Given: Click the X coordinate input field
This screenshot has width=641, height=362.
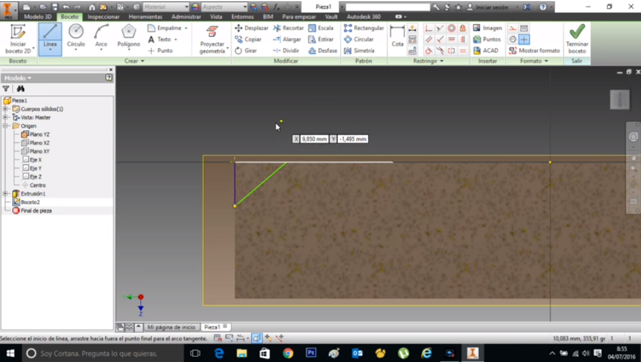Looking at the screenshot, I should coord(314,139).
